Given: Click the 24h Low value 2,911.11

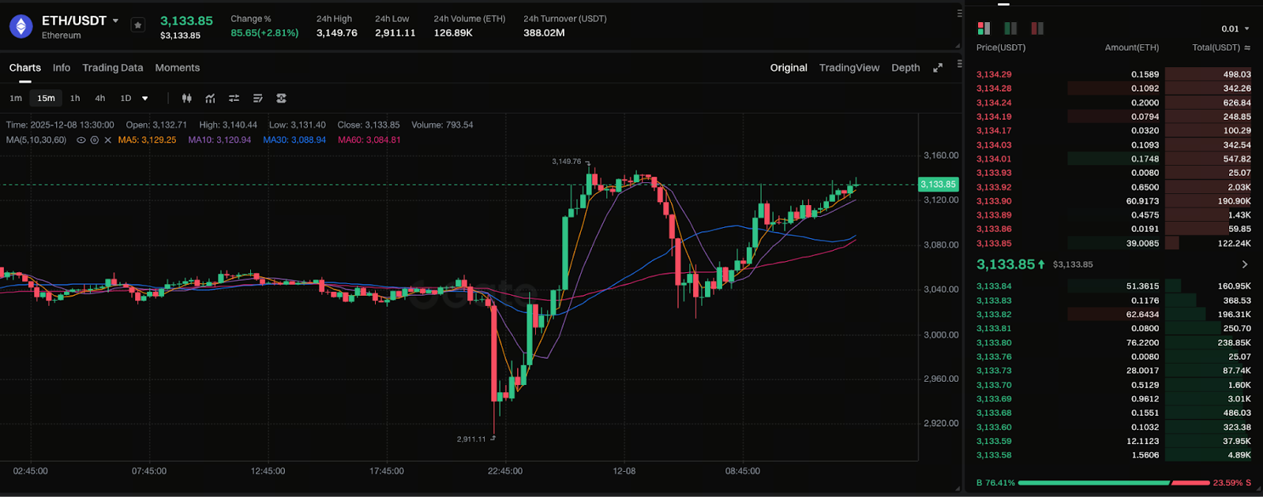Looking at the screenshot, I should point(395,33).
